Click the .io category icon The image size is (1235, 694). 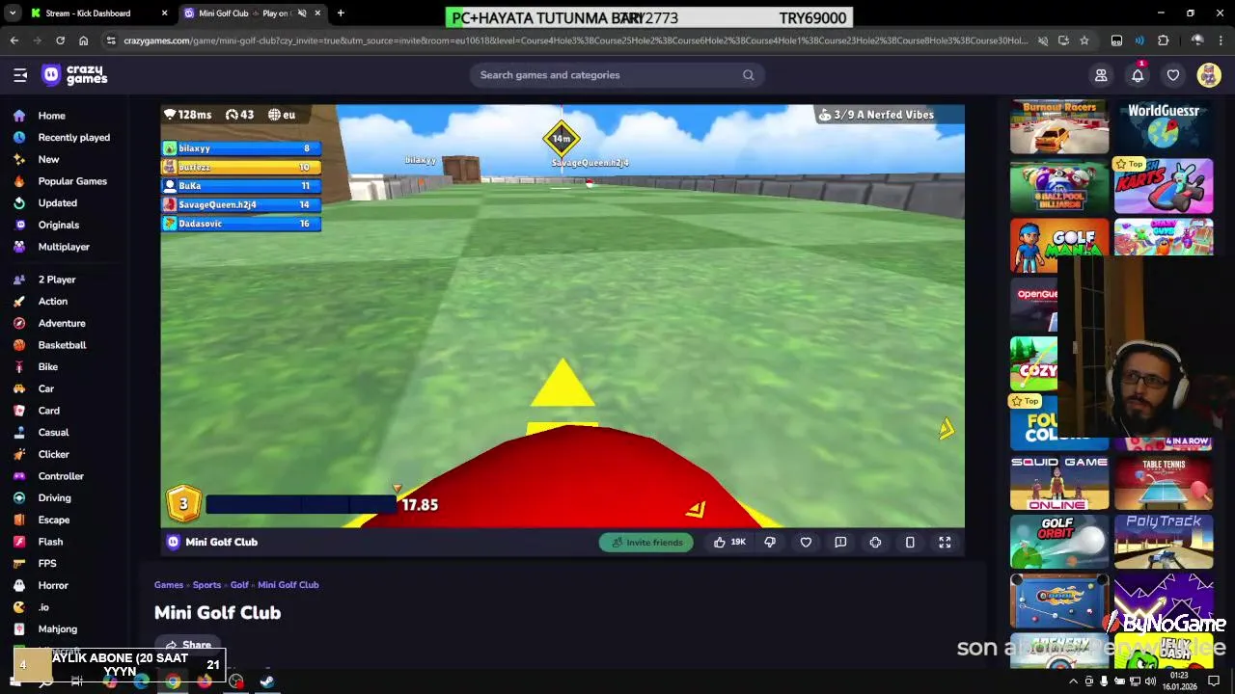(x=19, y=607)
